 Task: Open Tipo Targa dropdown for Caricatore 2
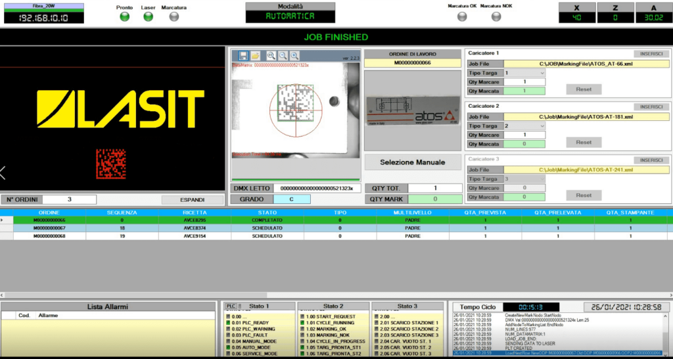(x=542, y=126)
